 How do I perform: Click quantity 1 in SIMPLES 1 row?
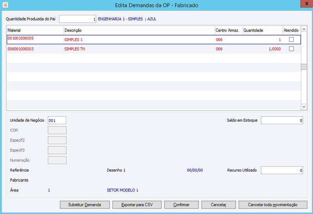pyautogui.click(x=280, y=40)
